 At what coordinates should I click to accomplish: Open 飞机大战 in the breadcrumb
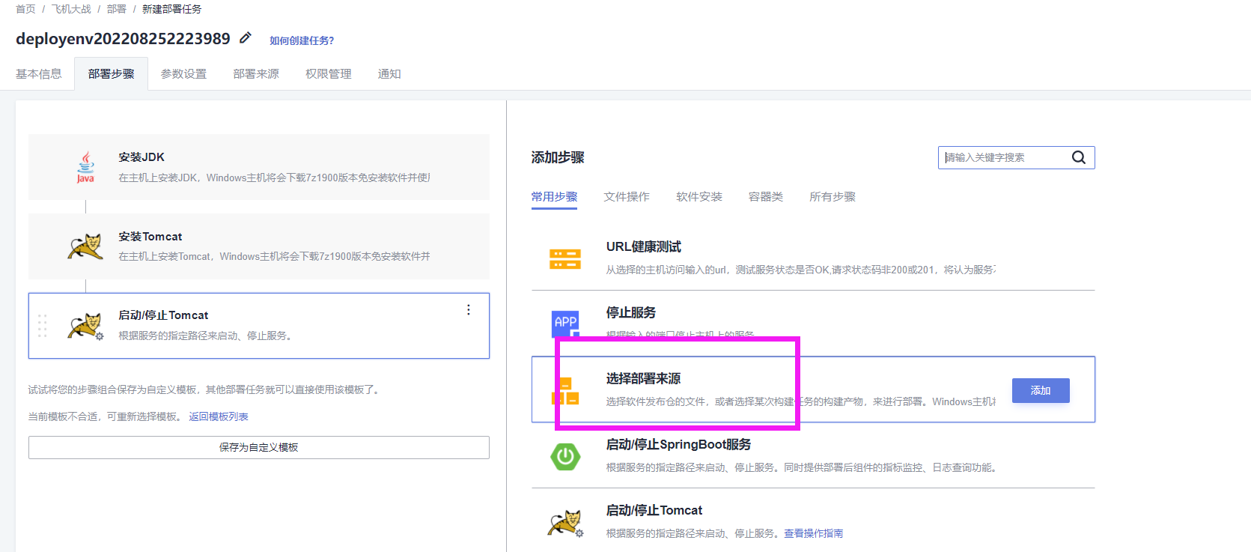(71, 9)
